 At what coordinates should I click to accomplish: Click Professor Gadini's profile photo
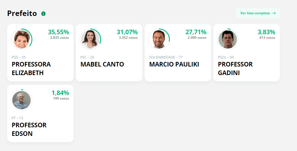tap(228, 39)
